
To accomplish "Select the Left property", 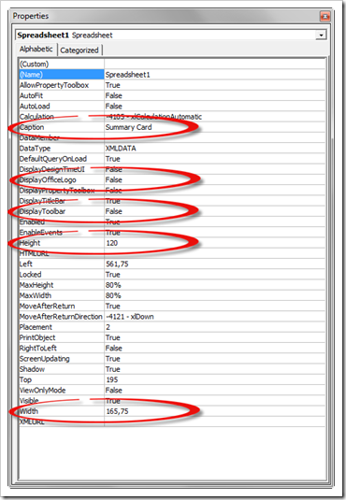I will pyautogui.click(x=26, y=264).
